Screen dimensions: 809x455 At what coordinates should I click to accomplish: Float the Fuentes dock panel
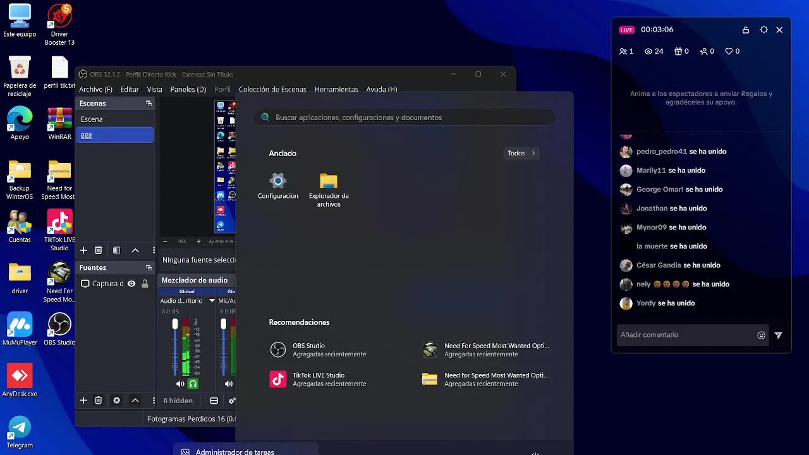click(x=149, y=268)
